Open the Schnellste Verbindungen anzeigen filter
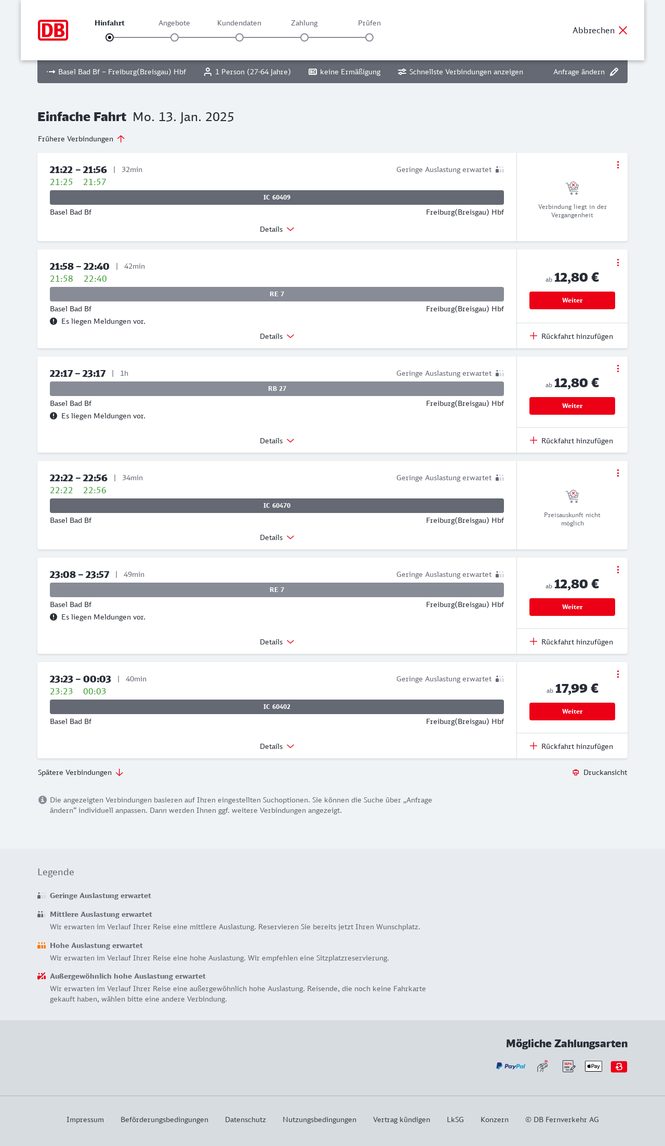665x1146 pixels. point(460,72)
